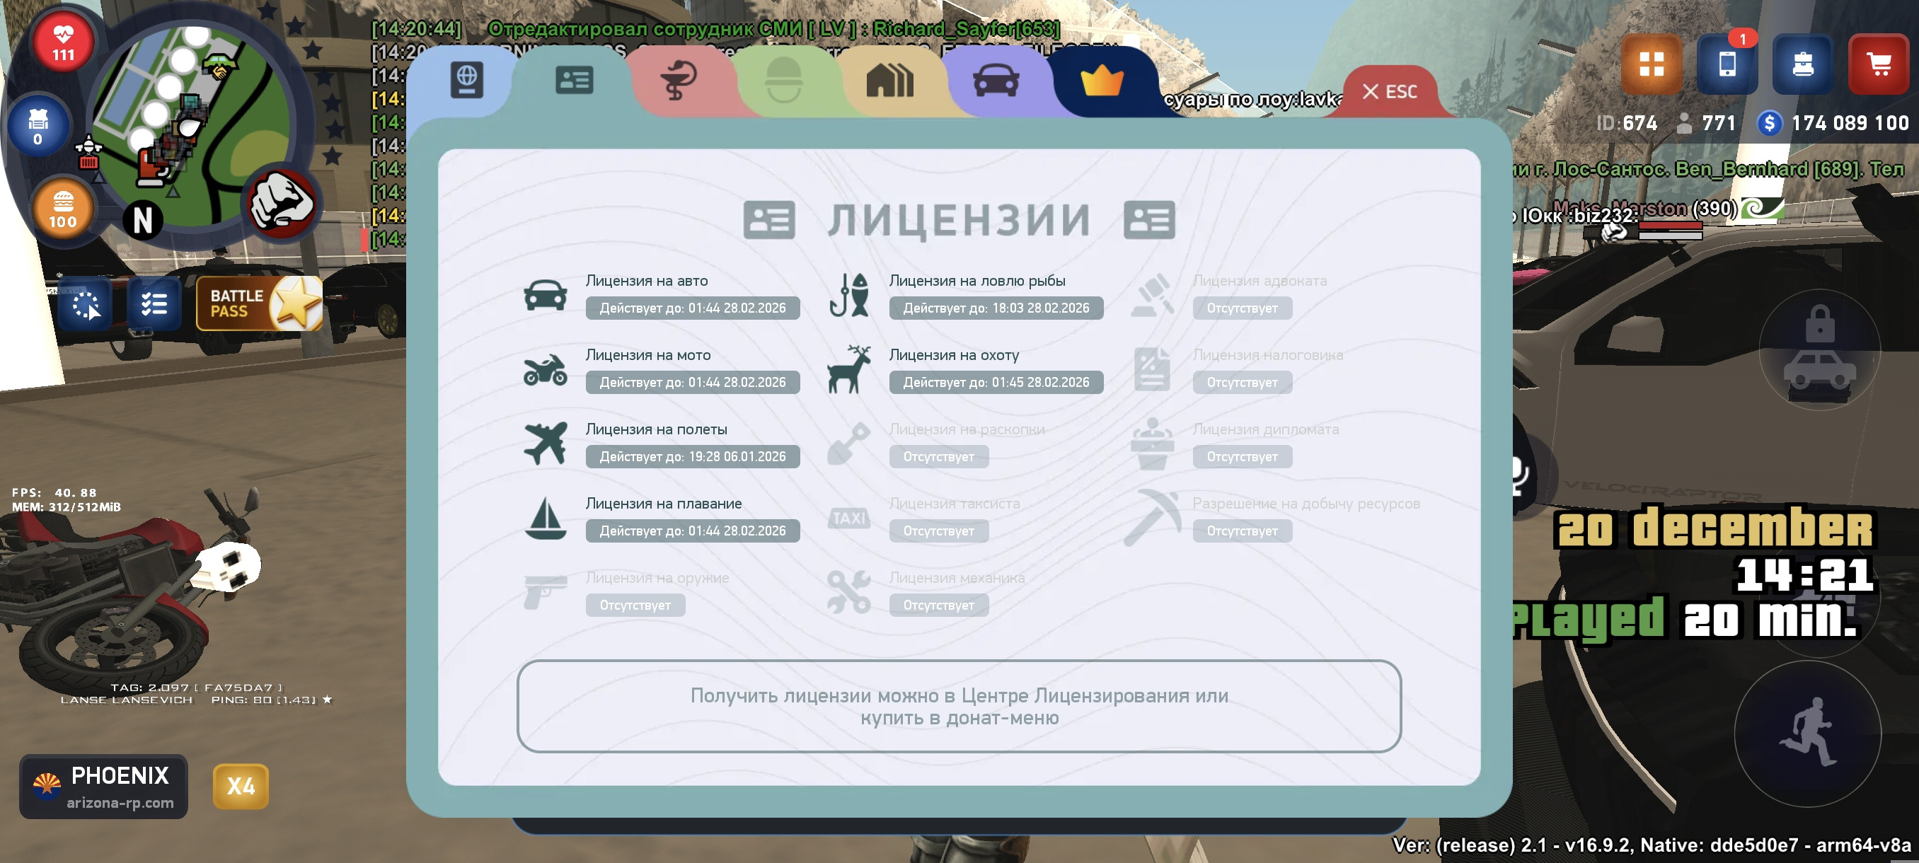Click the X4 bonus badge
1919x863 pixels.
[241, 786]
